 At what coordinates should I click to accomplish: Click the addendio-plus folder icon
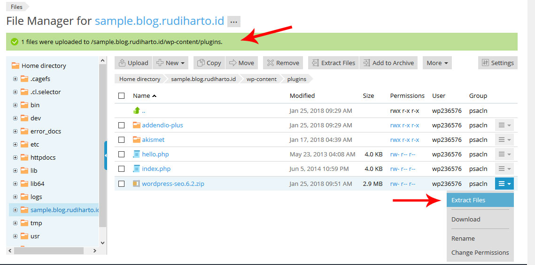(x=137, y=125)
